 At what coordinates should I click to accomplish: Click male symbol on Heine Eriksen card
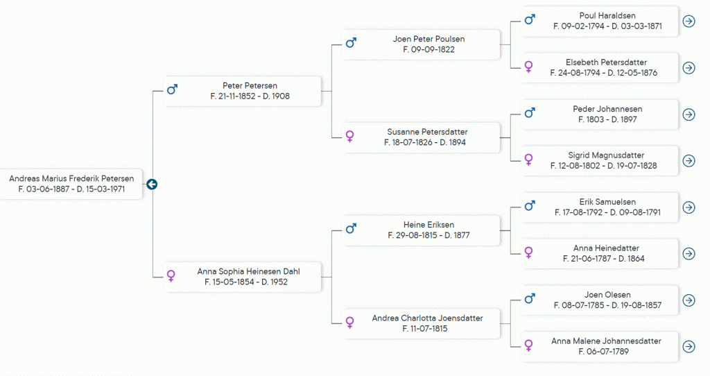pos(351,228)
